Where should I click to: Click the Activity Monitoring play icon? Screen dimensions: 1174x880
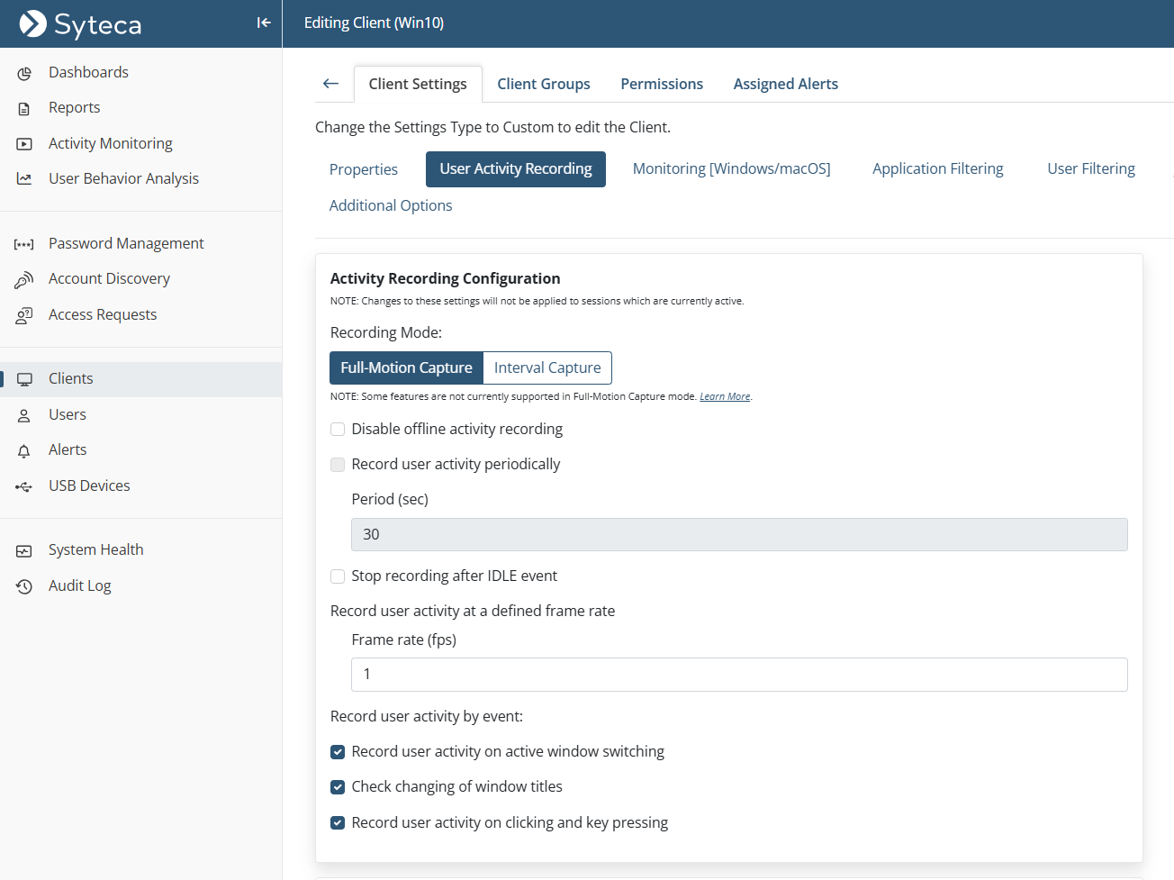click(24, 144)
